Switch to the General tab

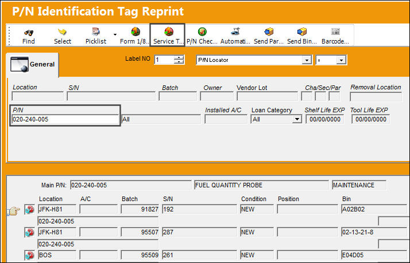(33, 64)
